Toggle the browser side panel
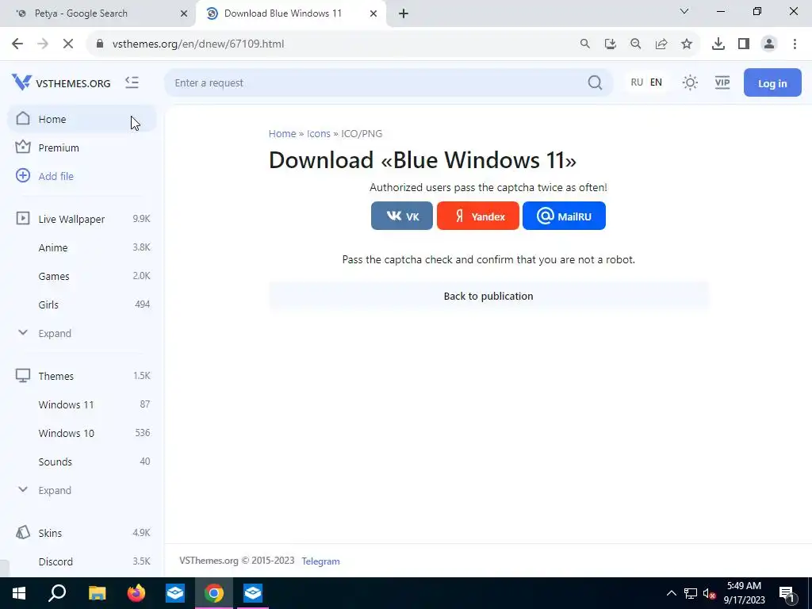Viewport: 812px width, 609px height. click(x=744, y=44)
